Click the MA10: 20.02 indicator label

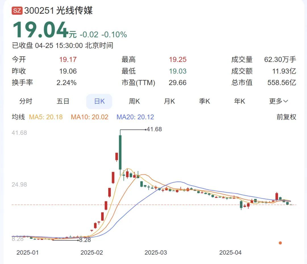[90, 117]
